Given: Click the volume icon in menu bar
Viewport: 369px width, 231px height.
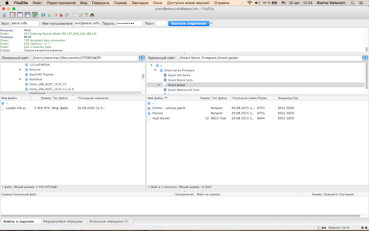Looking at the screenshot, I should pyautogui.click(x=258, y=3).
